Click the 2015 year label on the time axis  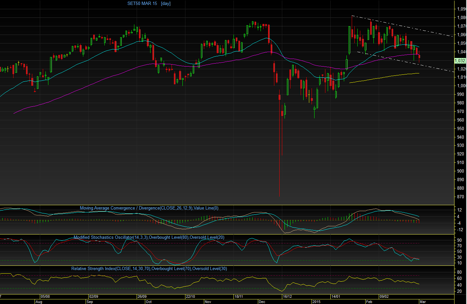click(x=316, y=302)
